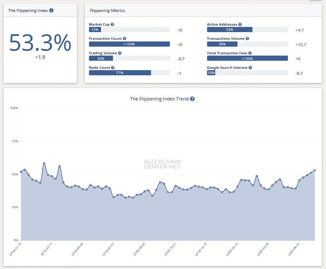The image size is (326, 269).
Task: Click the Blockchaincenter.net watermark in the chart
Action: [163, 164]
